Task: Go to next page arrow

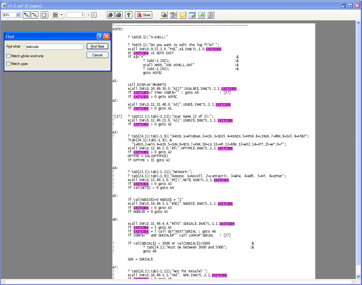Action: pos(94,15)
